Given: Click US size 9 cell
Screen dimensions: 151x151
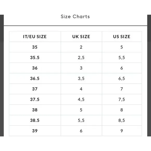Looking at the screenshot, I should point(122,131).
